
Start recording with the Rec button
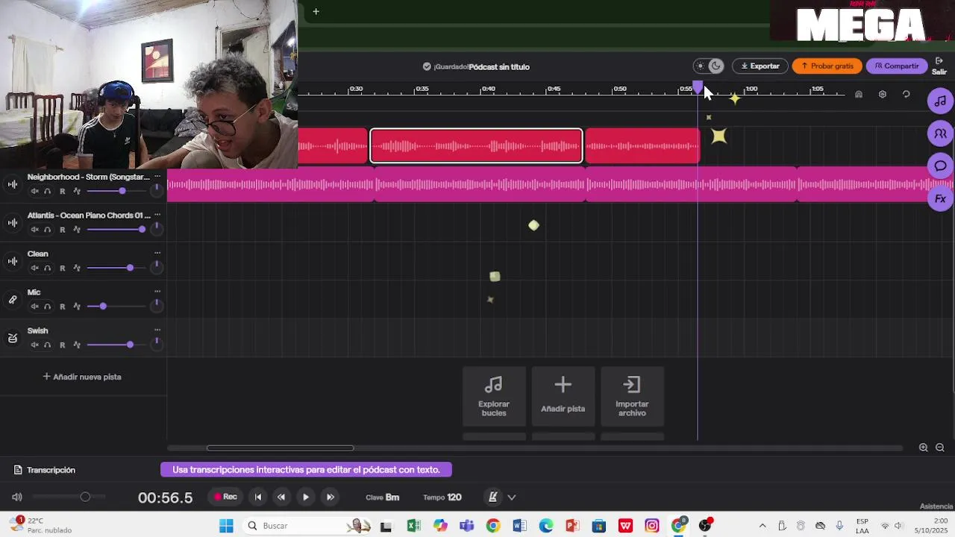tap(225, 497)
